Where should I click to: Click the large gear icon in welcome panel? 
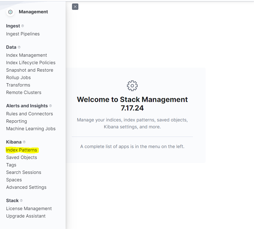(132, 86)
